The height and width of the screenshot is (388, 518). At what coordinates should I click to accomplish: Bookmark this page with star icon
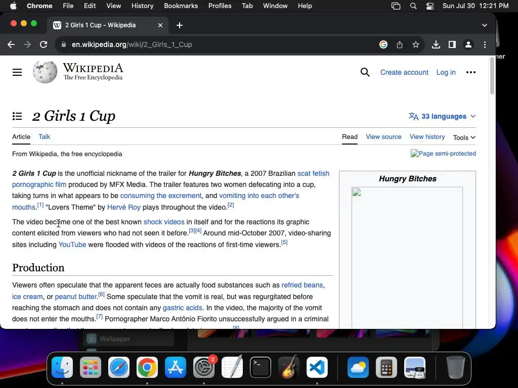416,44
